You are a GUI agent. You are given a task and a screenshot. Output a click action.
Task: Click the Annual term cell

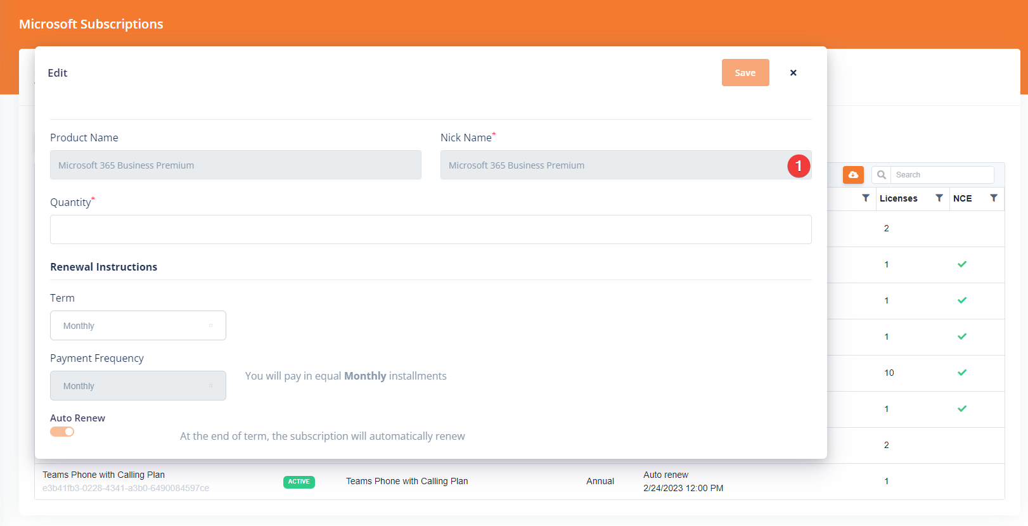coord(600,481)
